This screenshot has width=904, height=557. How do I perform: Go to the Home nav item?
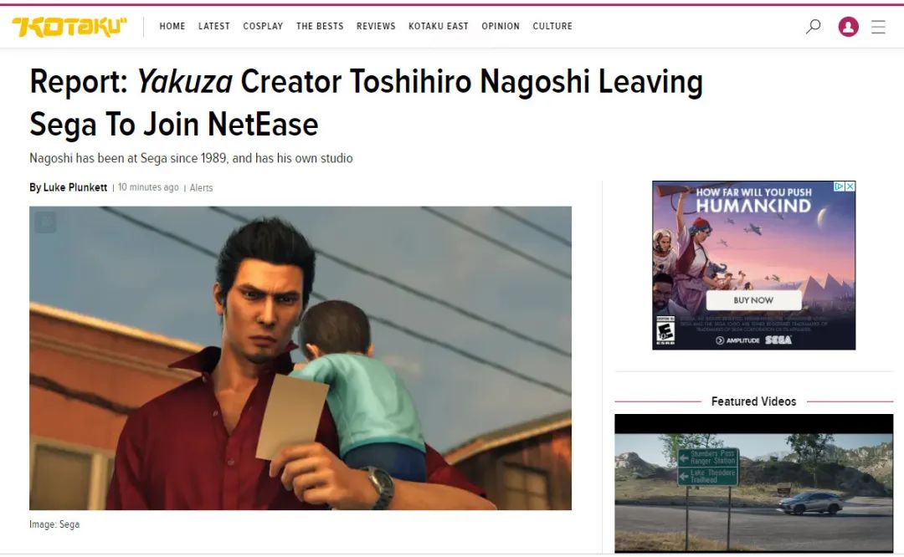[172, 26]
